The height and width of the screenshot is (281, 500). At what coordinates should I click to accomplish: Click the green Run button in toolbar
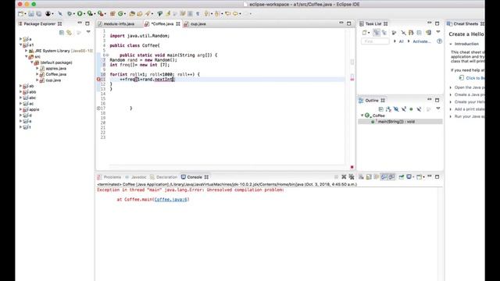80,14
